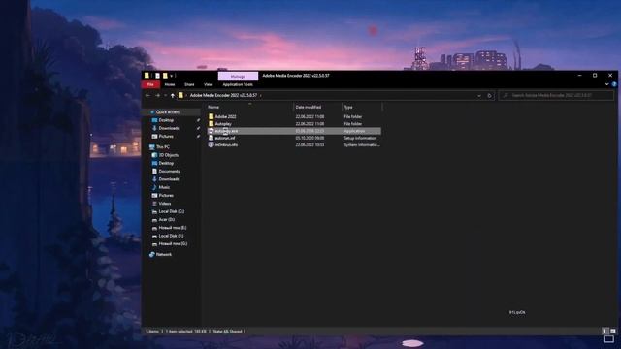Switch to Large icons view in the status bar
Screen dimensions: 621x349
pos(613,332)
